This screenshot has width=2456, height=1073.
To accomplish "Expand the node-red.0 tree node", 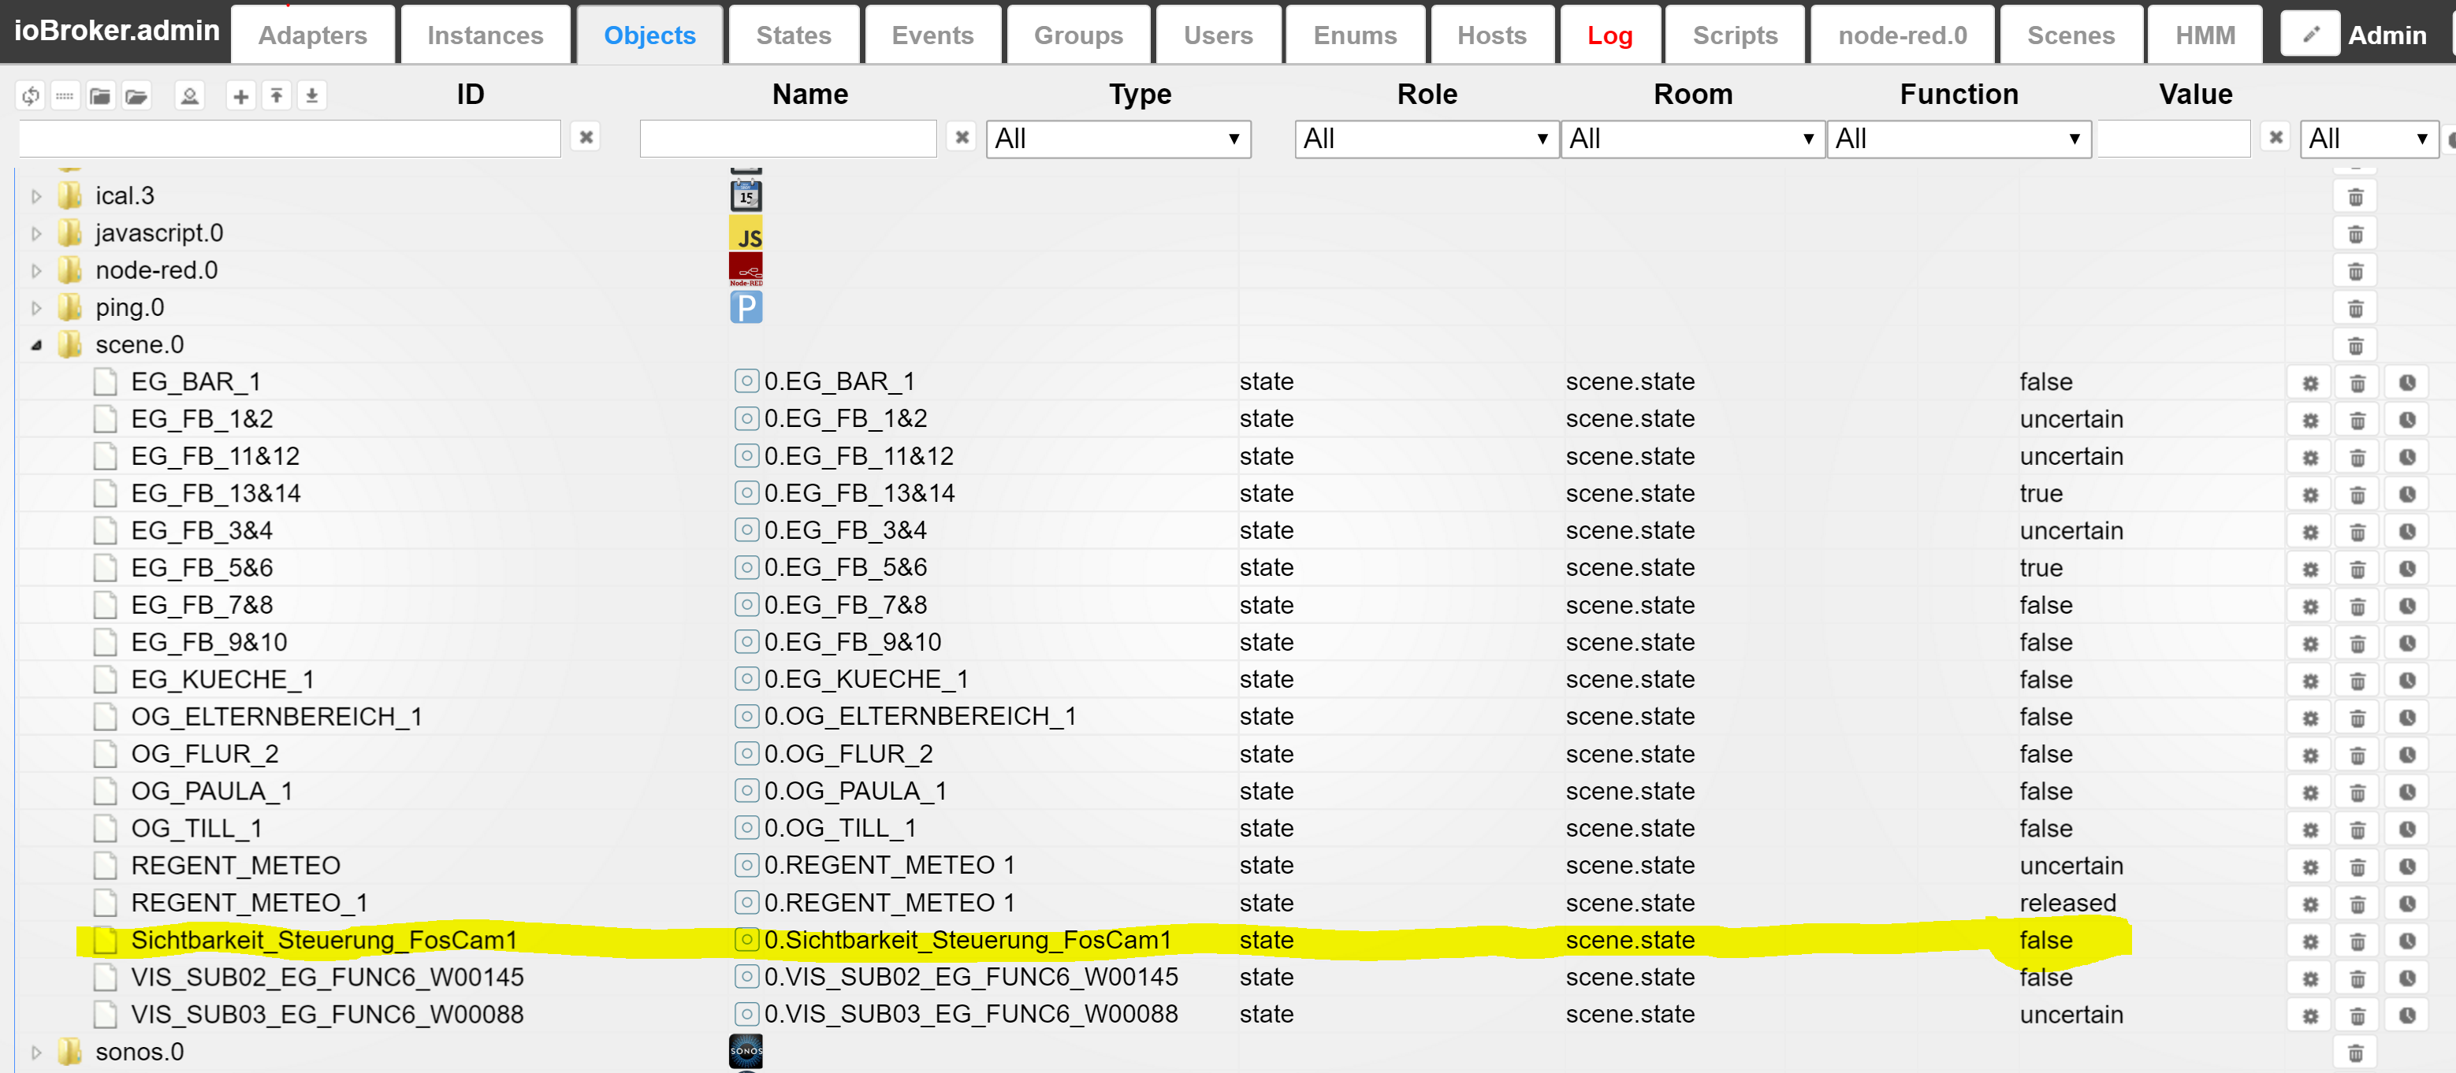I will [x=36, y=271].
